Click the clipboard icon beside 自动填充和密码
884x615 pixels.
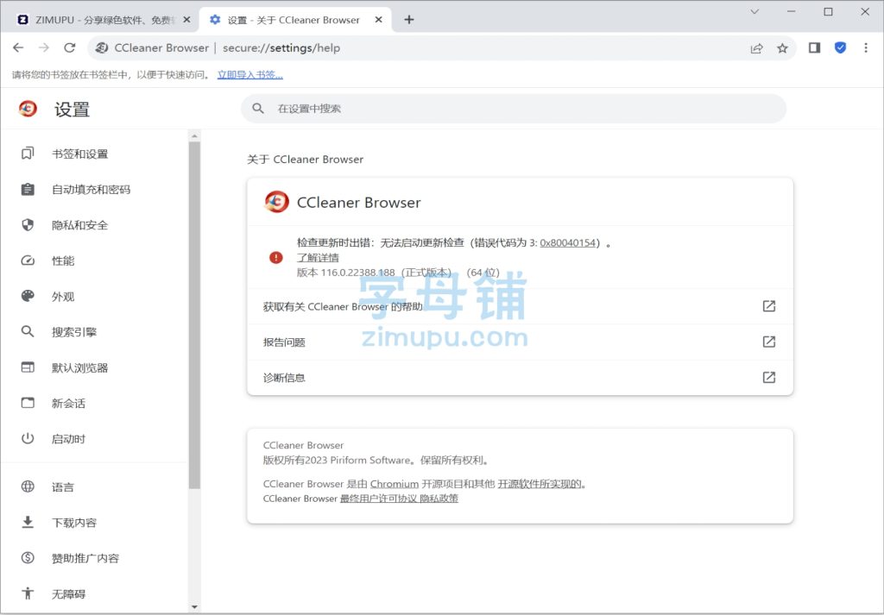(28, 189)
